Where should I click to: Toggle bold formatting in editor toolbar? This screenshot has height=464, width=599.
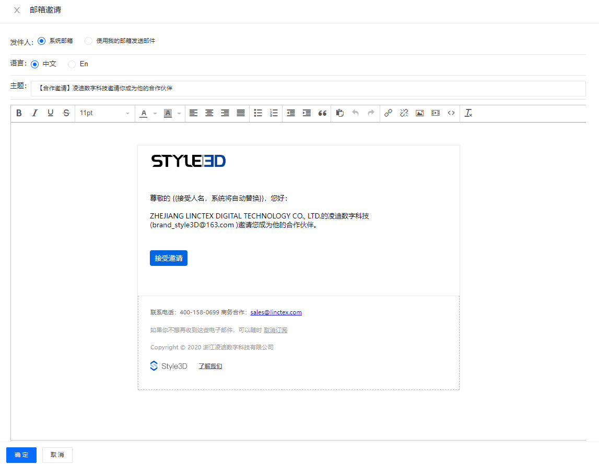19,113
